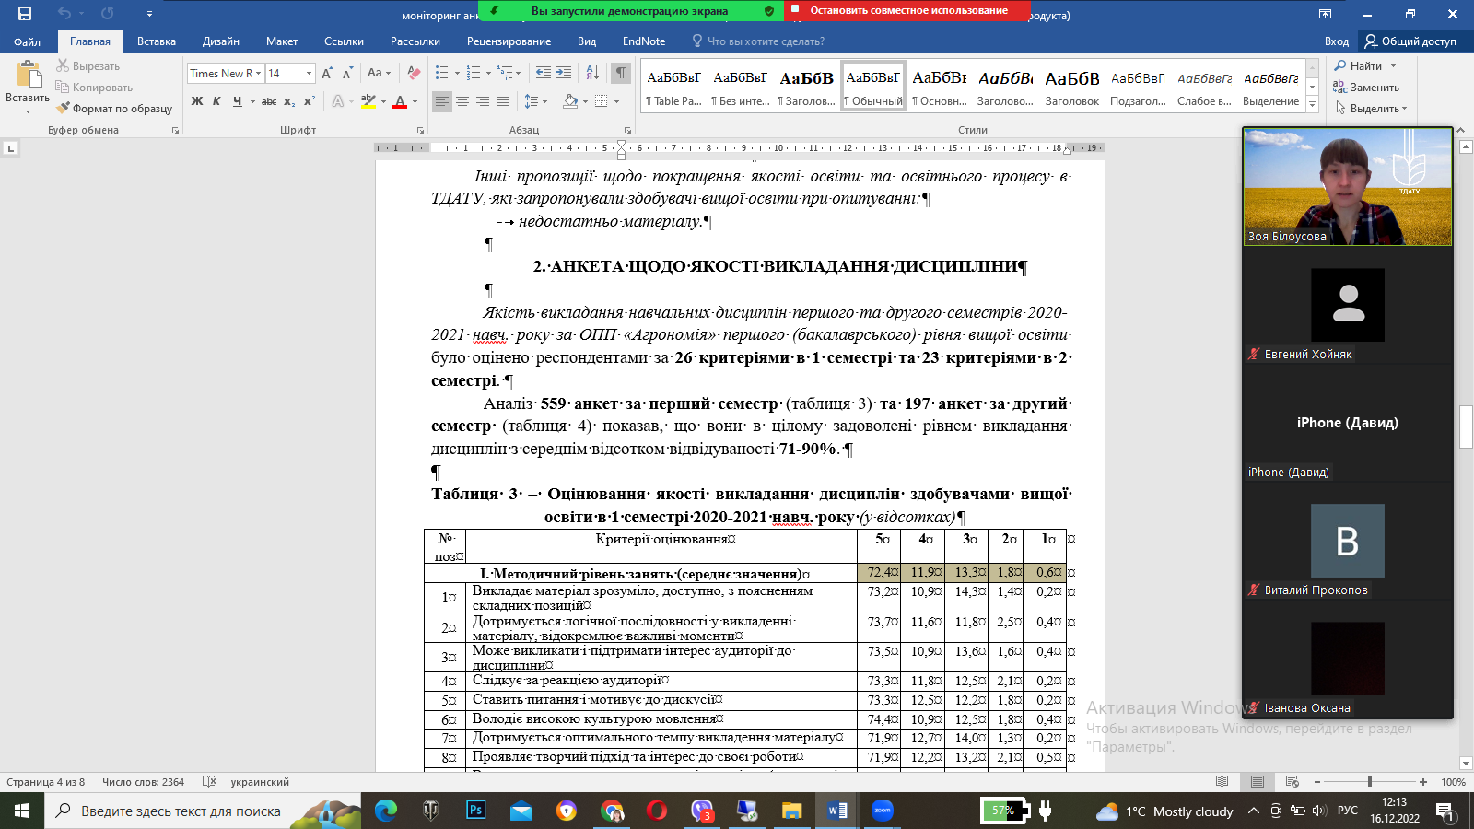The height and width of the screenshot is (829, 1474).
Task: Justify the paragraph text
Action: point(503,101)
